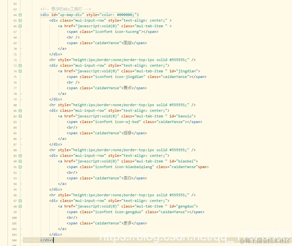
Task: Click line number 63 in the gutter
Action: point(15,9)
